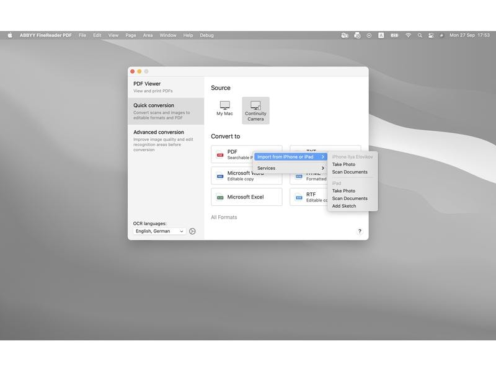Click the settings icon next to OCR languages
Screen dimensions: 496x372
coord(192,231)
